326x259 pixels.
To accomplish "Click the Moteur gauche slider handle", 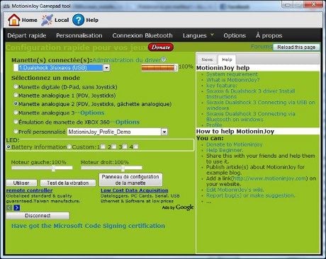I will pos(53,168).
